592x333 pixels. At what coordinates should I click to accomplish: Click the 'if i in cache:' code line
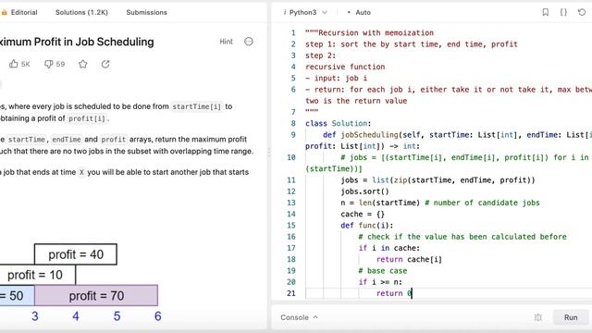(x=388, y=248)
